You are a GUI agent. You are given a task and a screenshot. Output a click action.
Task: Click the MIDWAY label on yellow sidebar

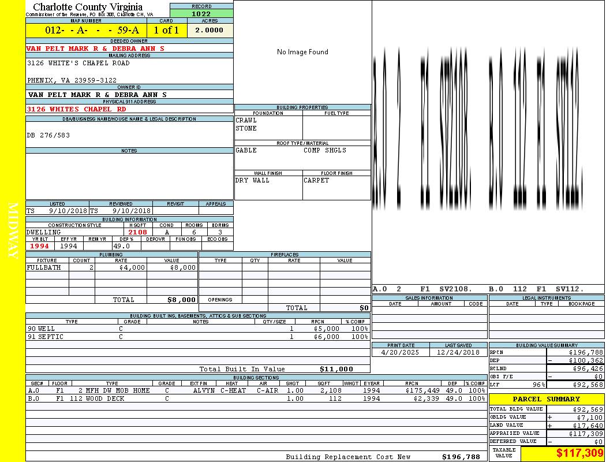click(13, 230)
